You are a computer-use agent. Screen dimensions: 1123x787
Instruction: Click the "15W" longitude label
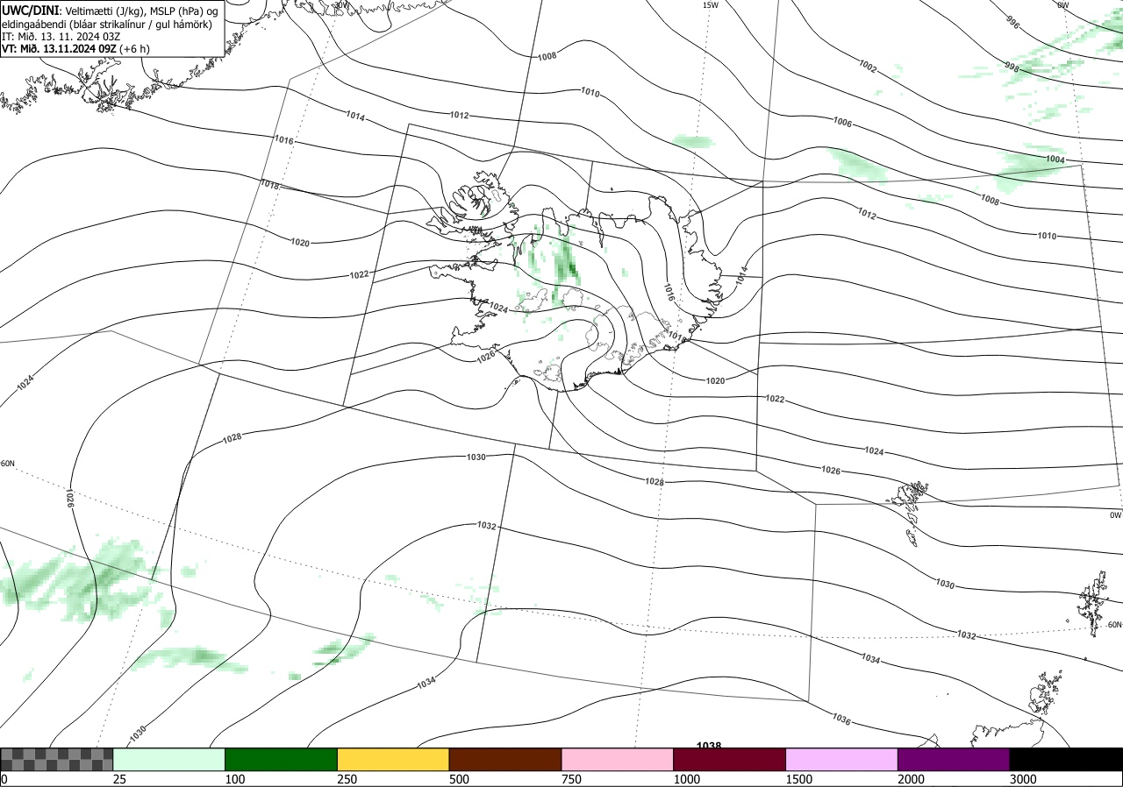coord(711,4)
